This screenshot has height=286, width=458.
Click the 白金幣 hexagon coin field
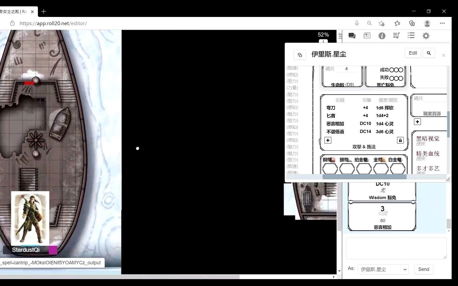pos(398,169)
